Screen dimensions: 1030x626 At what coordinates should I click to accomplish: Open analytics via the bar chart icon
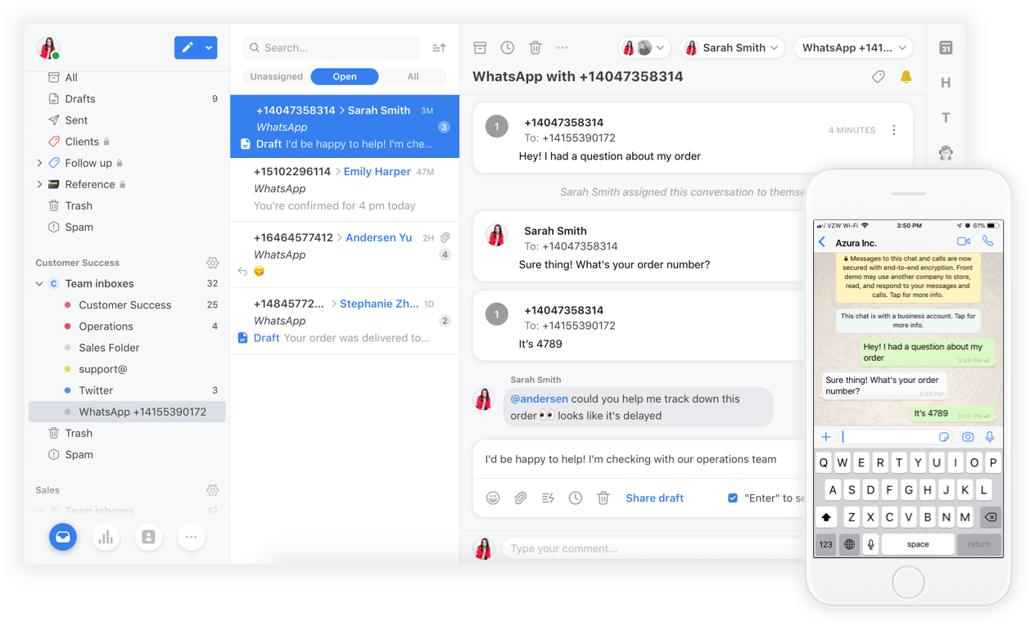106,537
